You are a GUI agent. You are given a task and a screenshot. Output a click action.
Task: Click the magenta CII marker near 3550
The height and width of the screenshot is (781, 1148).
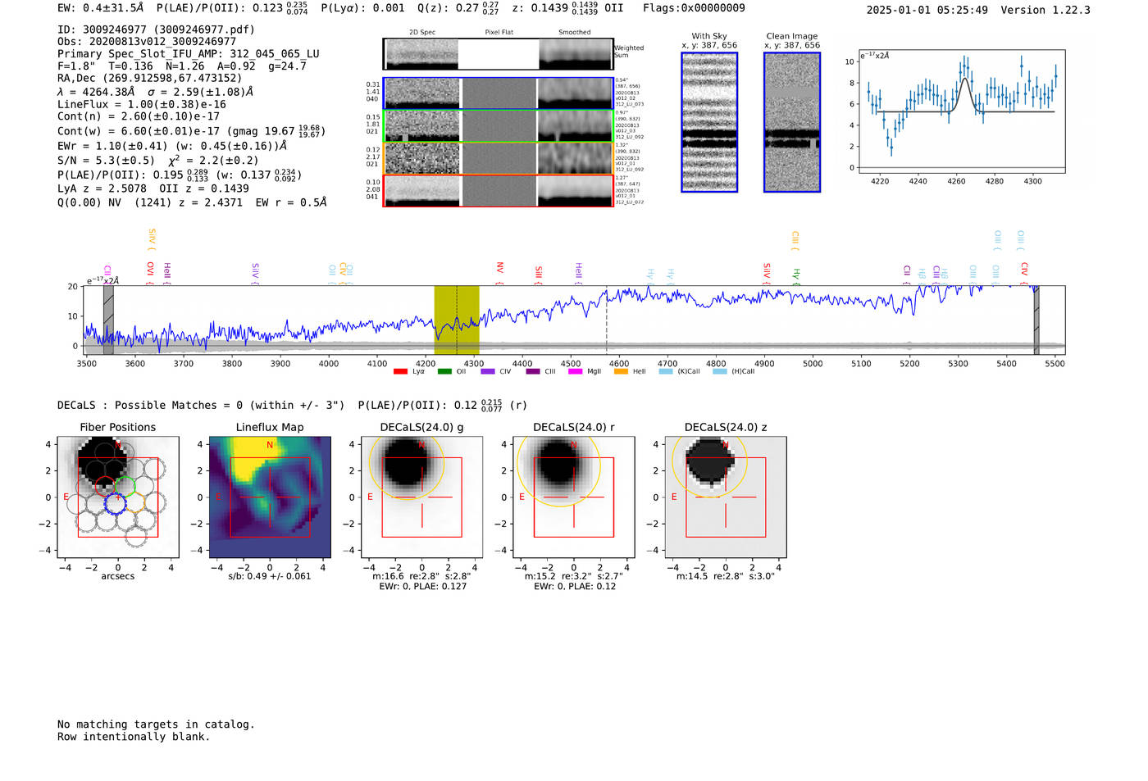(x=107, y=273)
